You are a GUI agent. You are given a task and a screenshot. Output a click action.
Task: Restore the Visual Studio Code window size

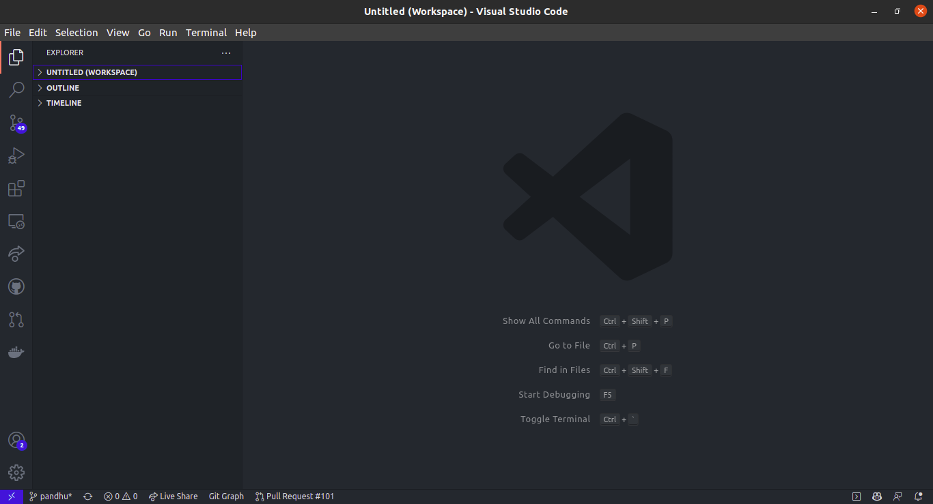click(897, 12)
